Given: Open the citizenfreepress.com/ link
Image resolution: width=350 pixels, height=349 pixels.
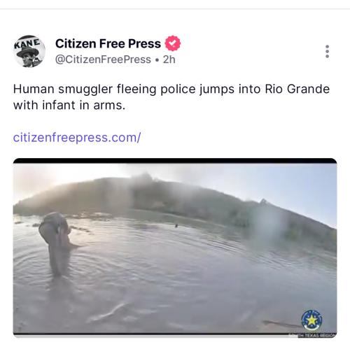Looking at the screenshot, I should (x=77, y=138).
